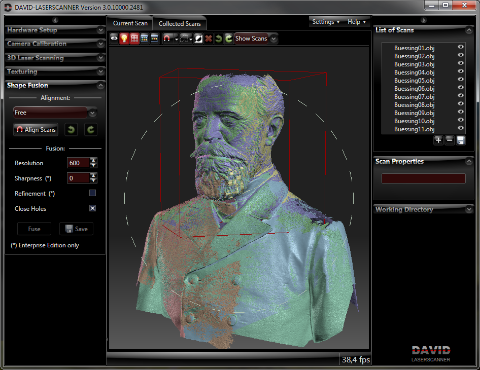This screenshot has width=480, height=370.
Task: Select the Collected Scans tab
Action: point(180,23)
